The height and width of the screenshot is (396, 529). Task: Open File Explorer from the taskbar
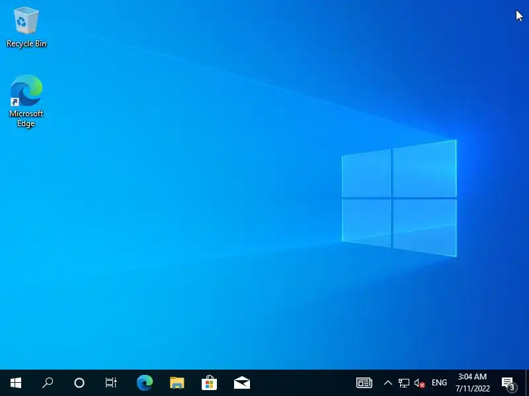click(177, 383)
